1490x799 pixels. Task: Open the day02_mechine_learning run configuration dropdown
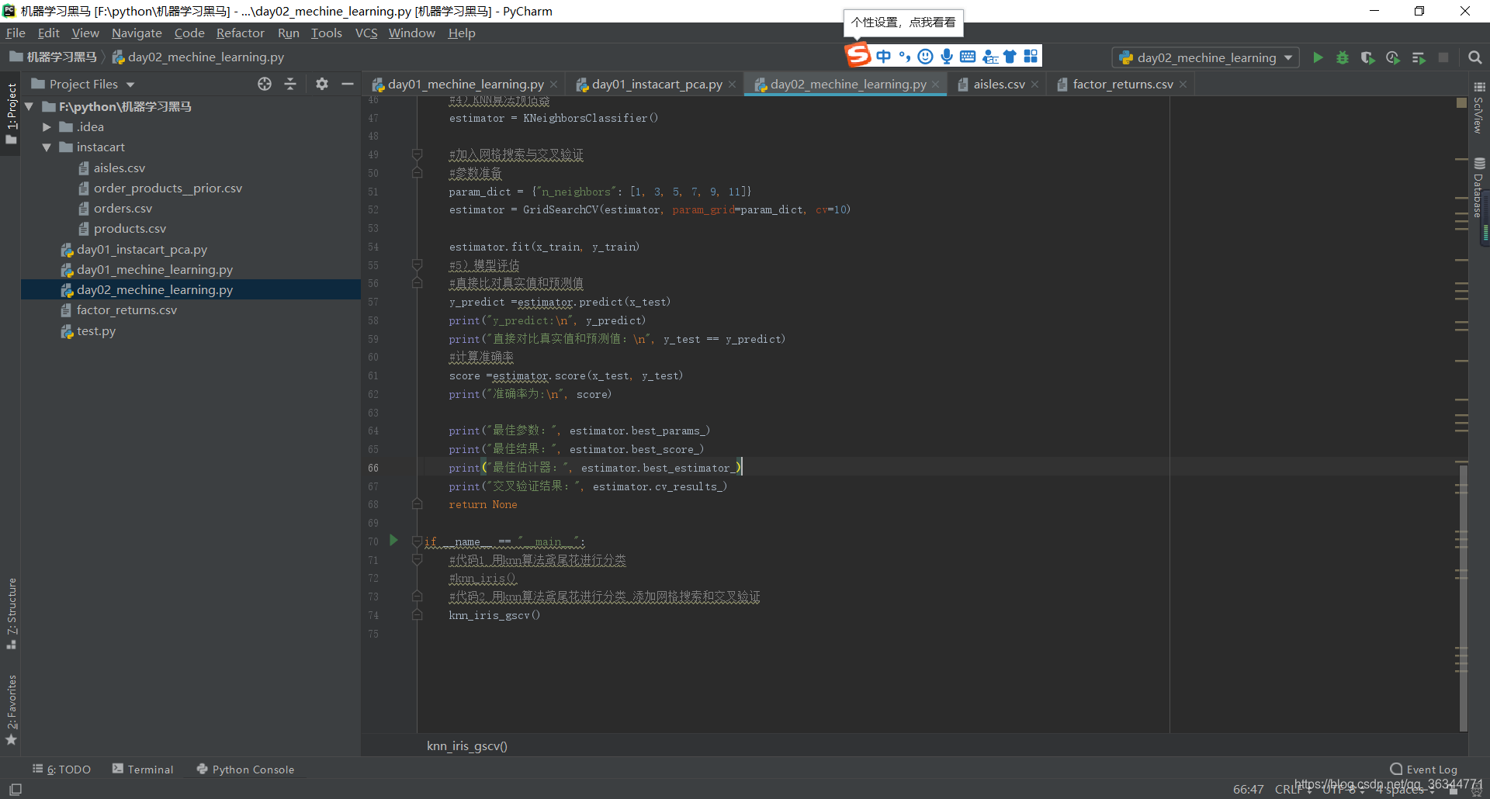click(1206, 57)
